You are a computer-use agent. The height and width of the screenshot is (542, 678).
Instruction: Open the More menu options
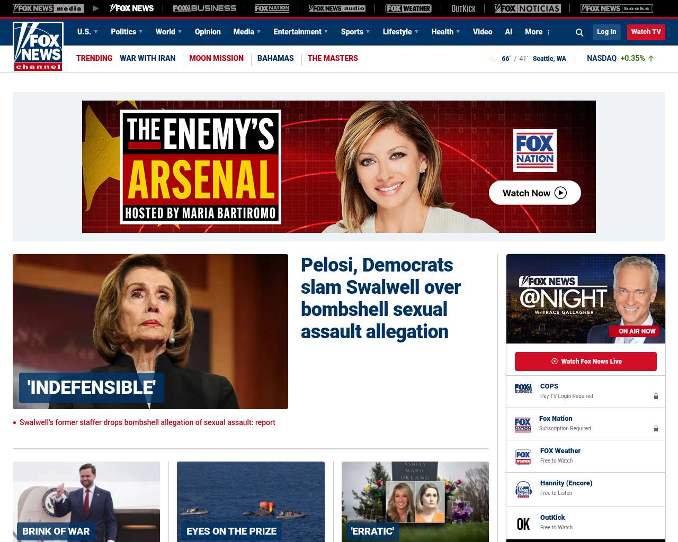coord(538,32)
